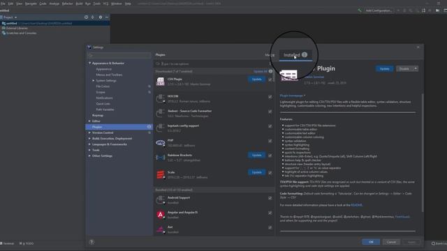Click the large plugin logo in details pane

pos(288,75)
